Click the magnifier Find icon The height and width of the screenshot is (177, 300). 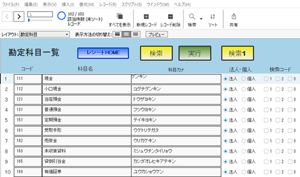pyautogui.click(x=192, y=16)
